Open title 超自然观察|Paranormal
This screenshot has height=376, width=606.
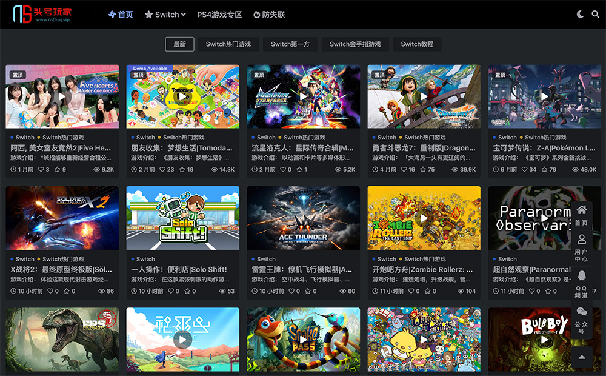tap(532, 270)
